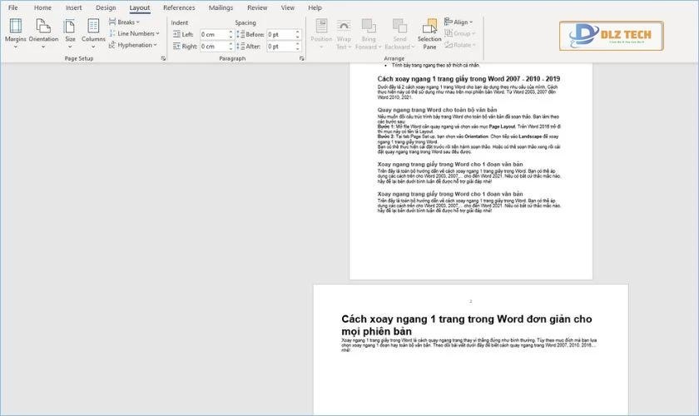
Task: Click the Spacing Before value field
Action: (281, 35)
